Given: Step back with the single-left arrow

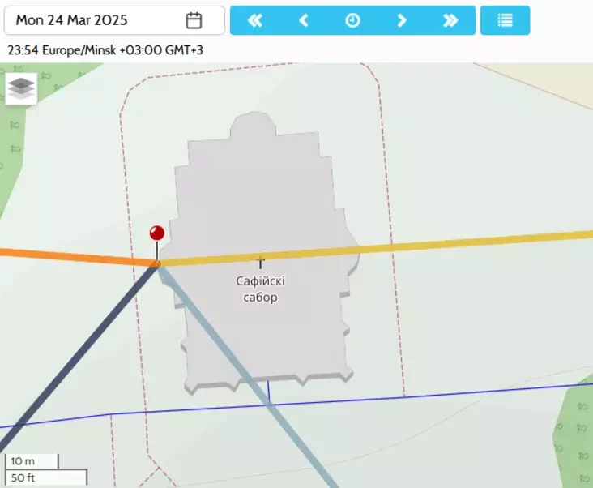Looking at the screenshot, I should point(304,20).
